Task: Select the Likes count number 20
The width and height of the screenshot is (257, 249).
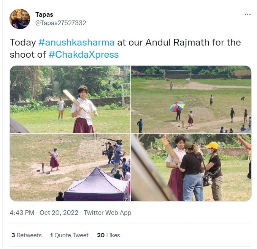Action: (x=101, y=235)
